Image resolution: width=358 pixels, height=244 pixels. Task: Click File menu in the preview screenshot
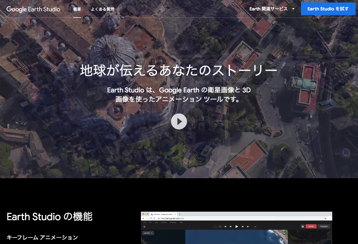[144, 222]
